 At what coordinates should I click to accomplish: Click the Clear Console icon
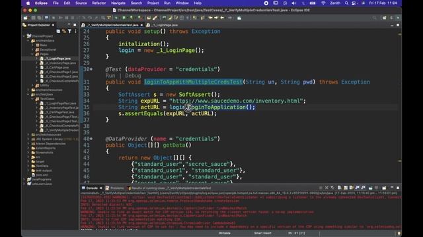[x=339, y=188]
